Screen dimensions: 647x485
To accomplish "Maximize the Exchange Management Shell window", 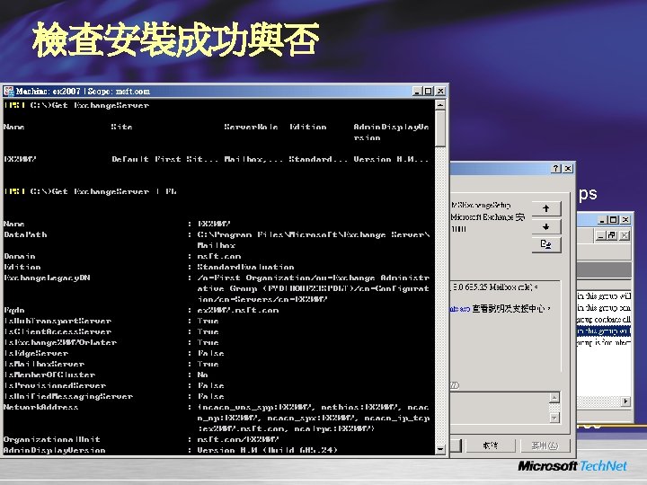I will (x=429, y=91).
